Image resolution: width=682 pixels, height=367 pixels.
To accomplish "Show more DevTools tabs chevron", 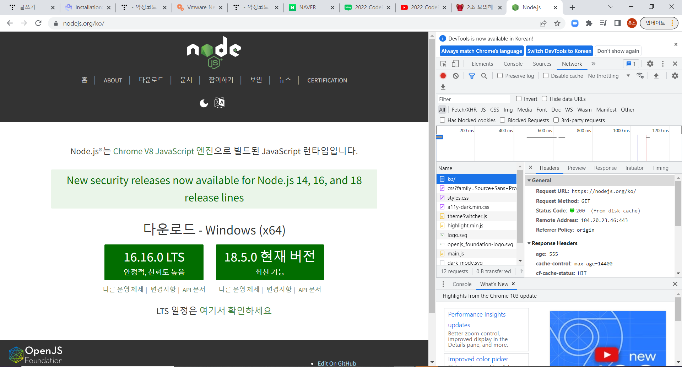I will 593,64.
